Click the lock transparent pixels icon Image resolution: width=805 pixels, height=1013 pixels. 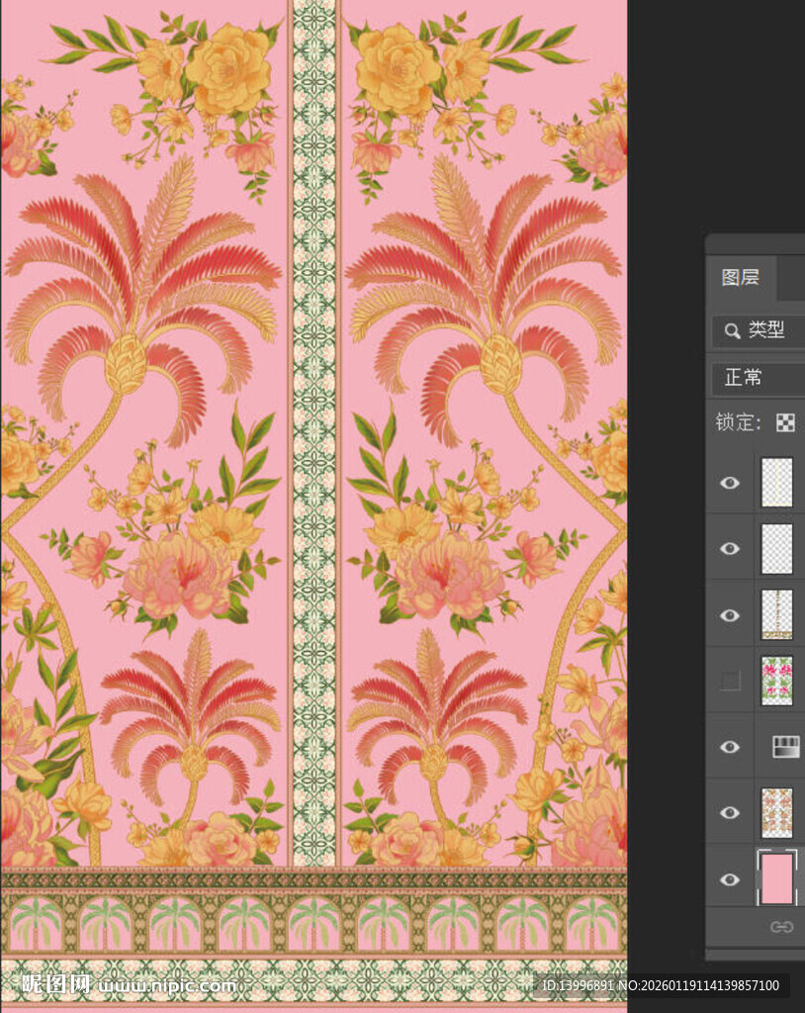click(x=784, y=423)
